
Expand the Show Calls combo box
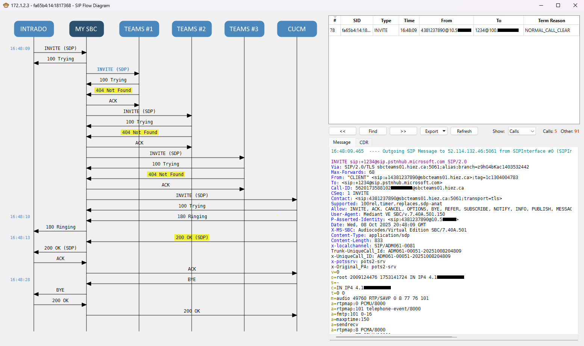click(522, 131)
